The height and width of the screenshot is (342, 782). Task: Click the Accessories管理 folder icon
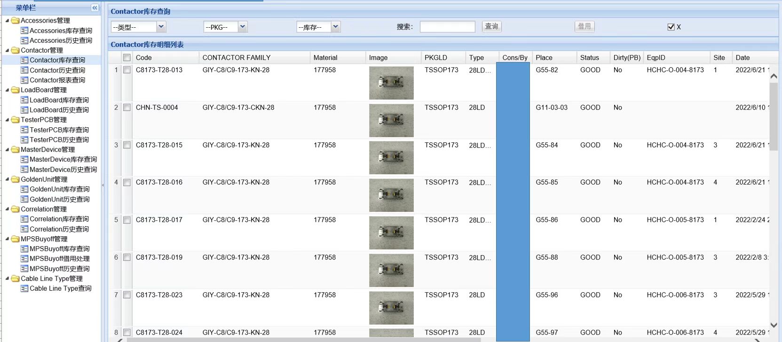click(15, 21)
